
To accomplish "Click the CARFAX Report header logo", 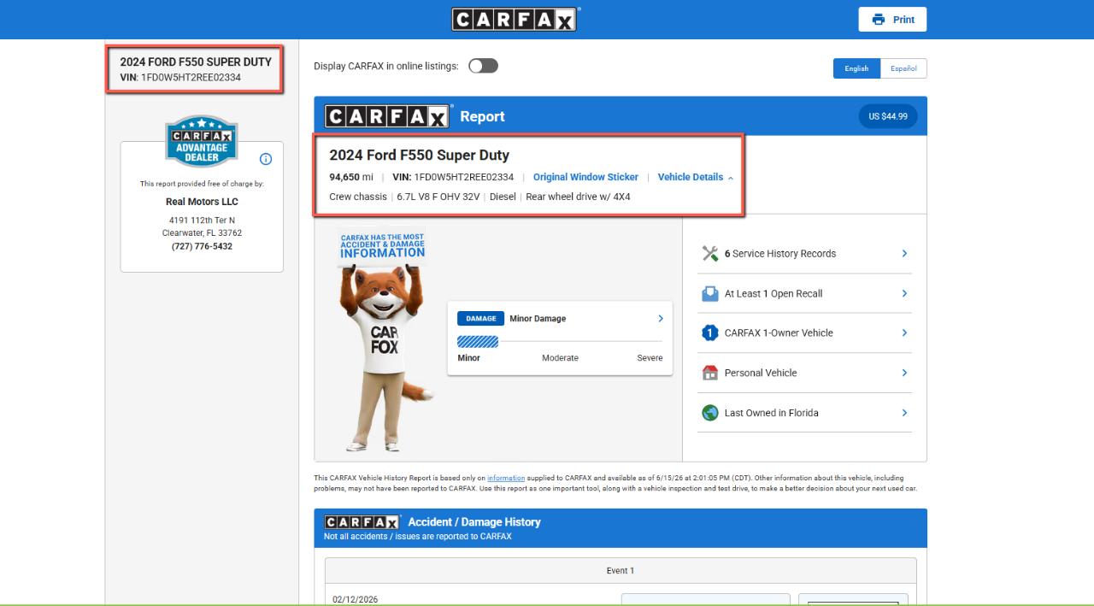I will pos(387,116).
